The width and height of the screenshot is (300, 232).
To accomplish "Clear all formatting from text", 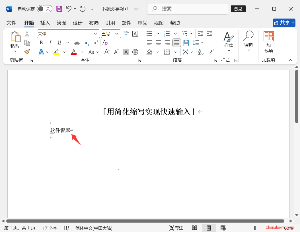I will coord(105,43).
